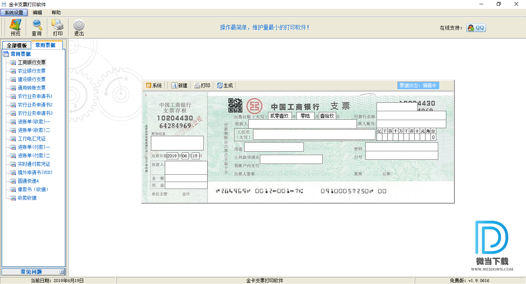Click the stub year field 2019

[172, 156]
